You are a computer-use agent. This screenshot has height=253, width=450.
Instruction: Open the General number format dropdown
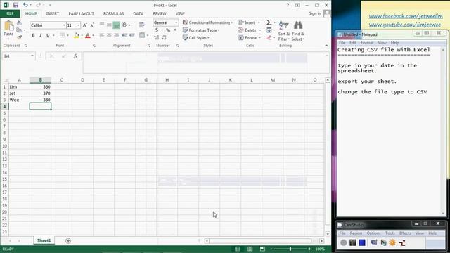(176, 22)
